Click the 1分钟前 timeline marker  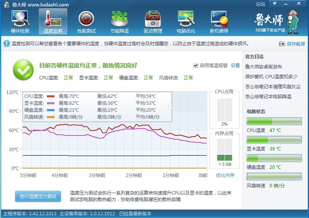[x=171, y=175]
